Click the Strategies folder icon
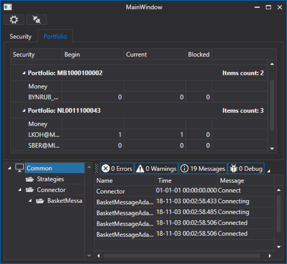This screenshot has height=264, width=287. point(30,179)
